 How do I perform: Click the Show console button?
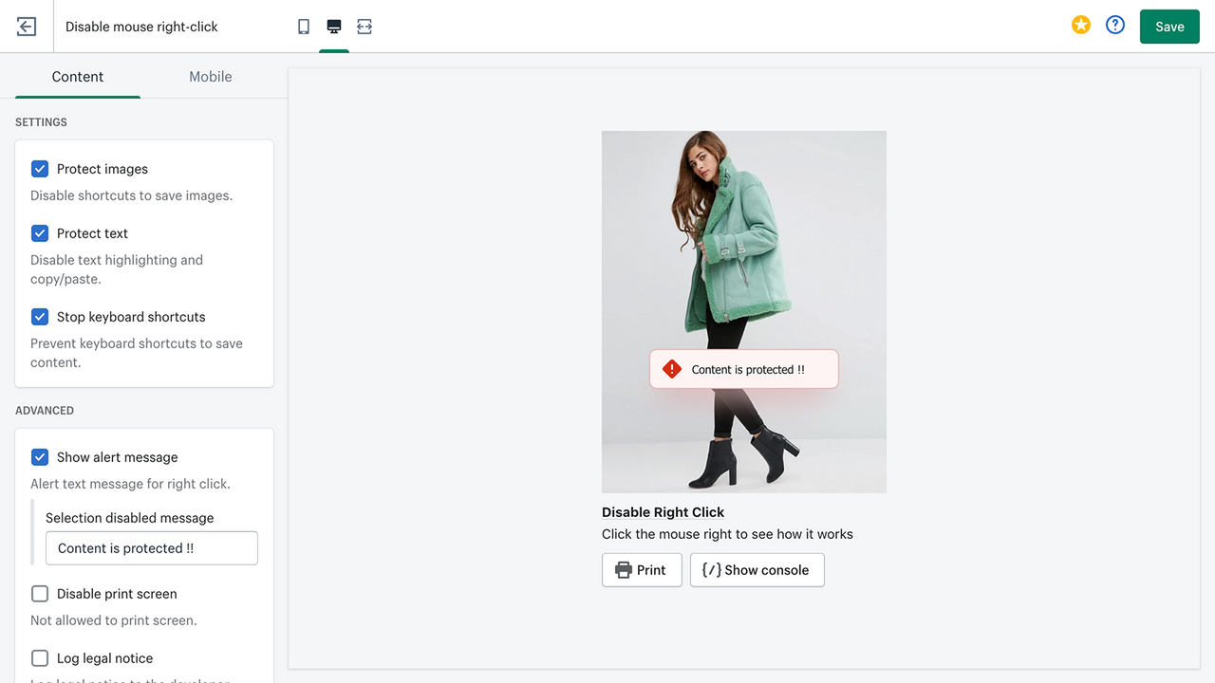click(x=757, y=570)
